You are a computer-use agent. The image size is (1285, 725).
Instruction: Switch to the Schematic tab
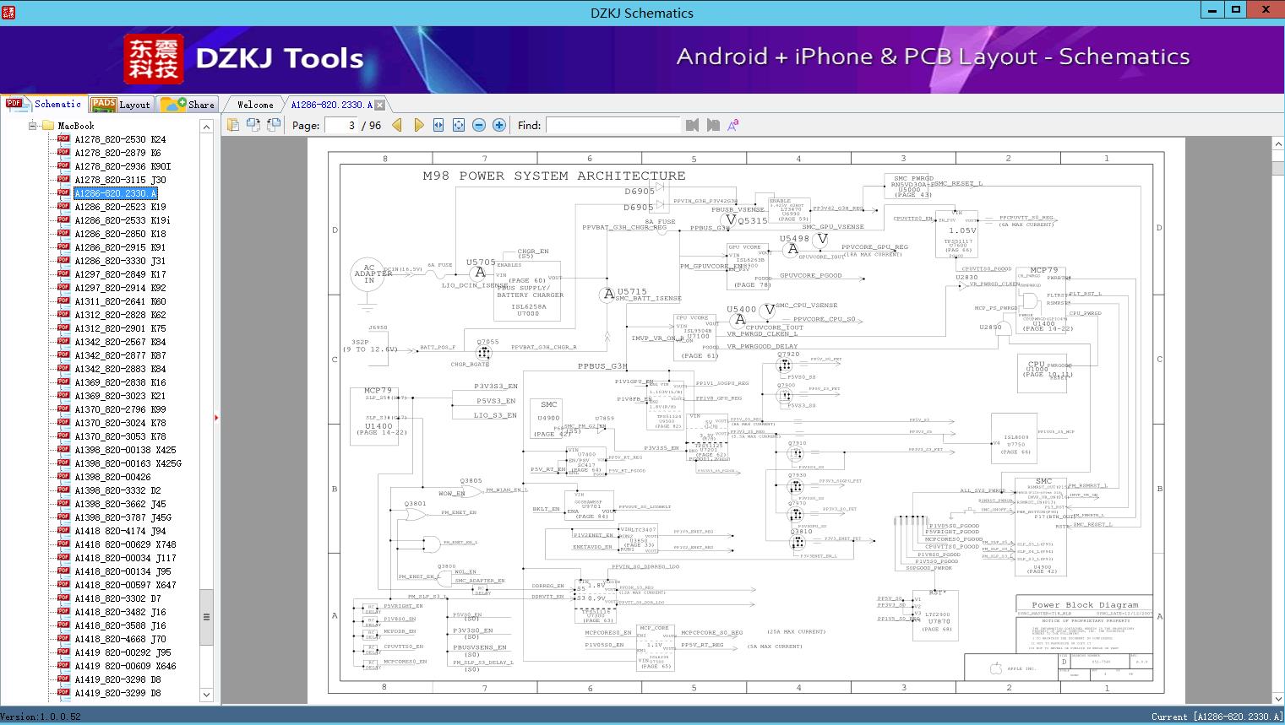44,104
